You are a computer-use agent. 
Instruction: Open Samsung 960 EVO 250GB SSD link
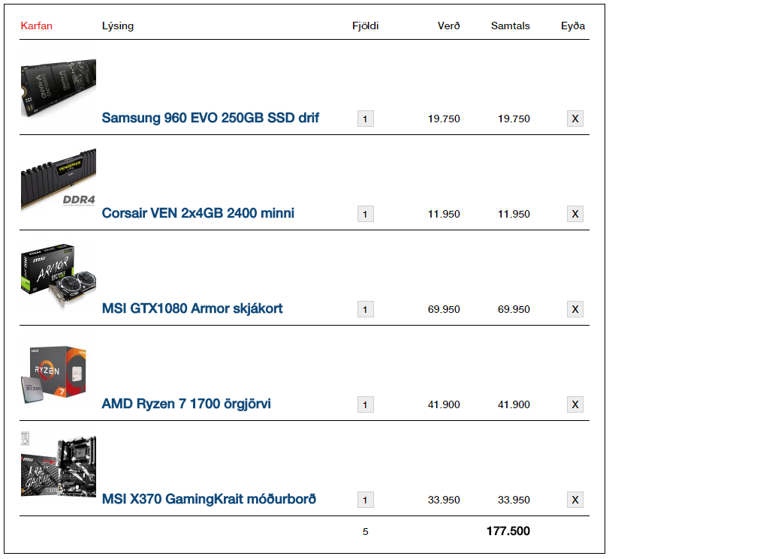(x=210, y=118)
